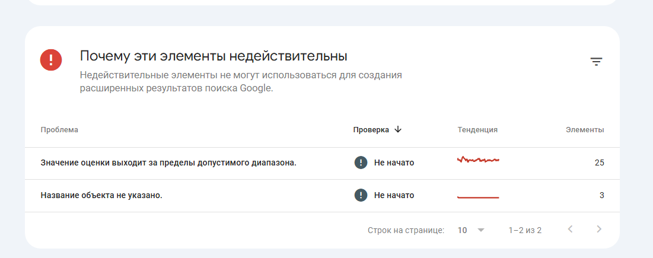Click the 25 elements count

(x=599, y=163)
